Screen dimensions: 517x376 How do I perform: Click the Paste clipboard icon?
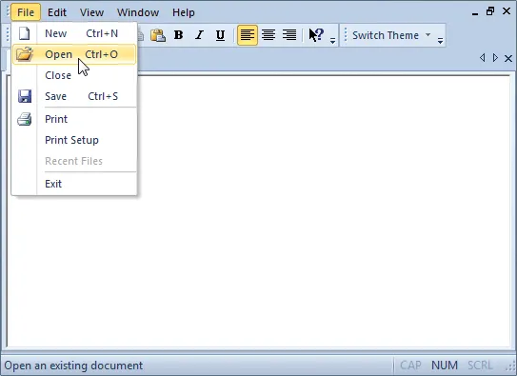tap(158, 35)
